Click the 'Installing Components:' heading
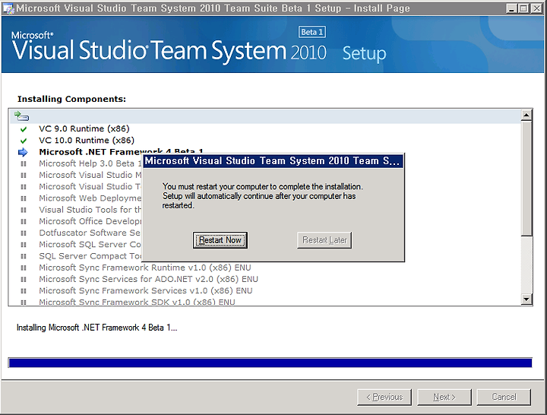Screen dimensions: 547x415 pos(71,99)
